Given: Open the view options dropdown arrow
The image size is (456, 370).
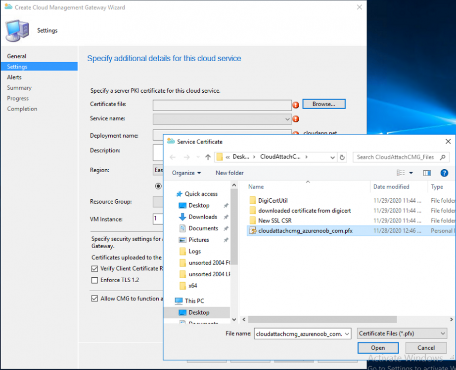Looking at the screenshot, I should pos(411,173).
